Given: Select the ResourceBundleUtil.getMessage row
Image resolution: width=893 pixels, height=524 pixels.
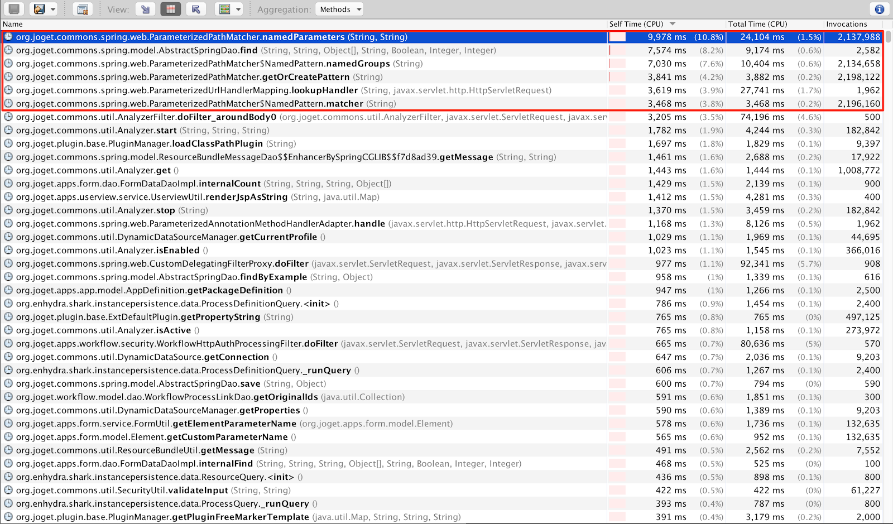Looking at the screenshot, I should click(442, 450).
